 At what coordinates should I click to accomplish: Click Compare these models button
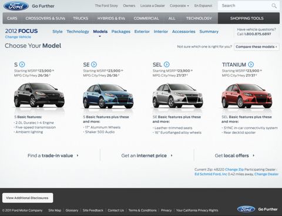pyautogui.click(x=256, y=47)
